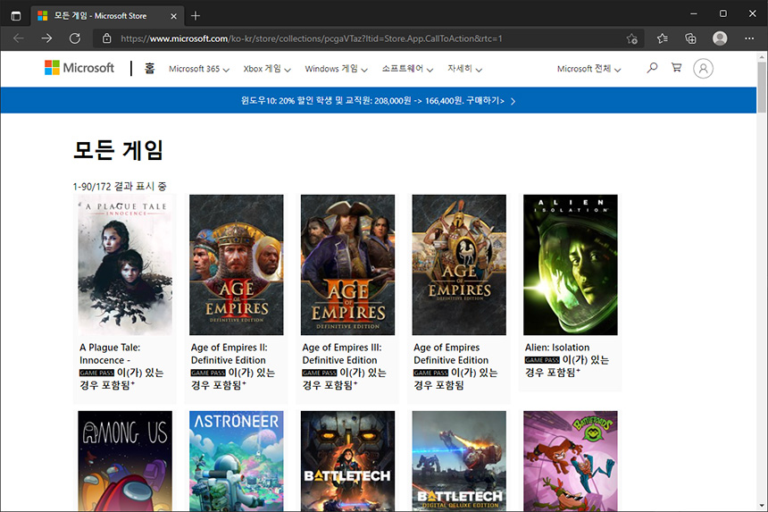Click Game Pass badge under A Plague Tale
The height and width of the screenshot is (512, 768).
(96, 373)
